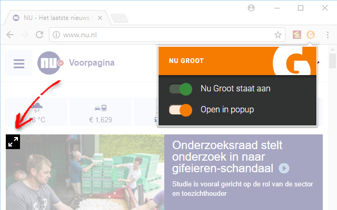Screen dimensions: 337x210
Task: Maximize the Chrome window
Action: coord(301,8)
